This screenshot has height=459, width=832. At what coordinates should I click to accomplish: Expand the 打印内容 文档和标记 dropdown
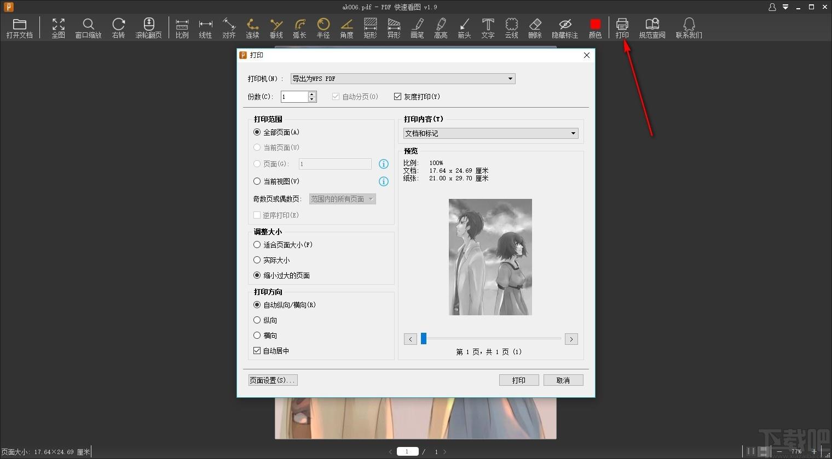point(490,133)
